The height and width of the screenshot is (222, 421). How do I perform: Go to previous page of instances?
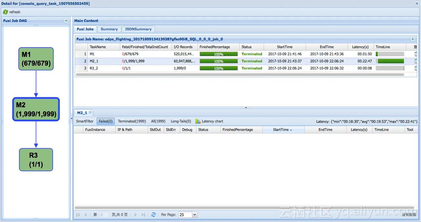coord(85,215)
